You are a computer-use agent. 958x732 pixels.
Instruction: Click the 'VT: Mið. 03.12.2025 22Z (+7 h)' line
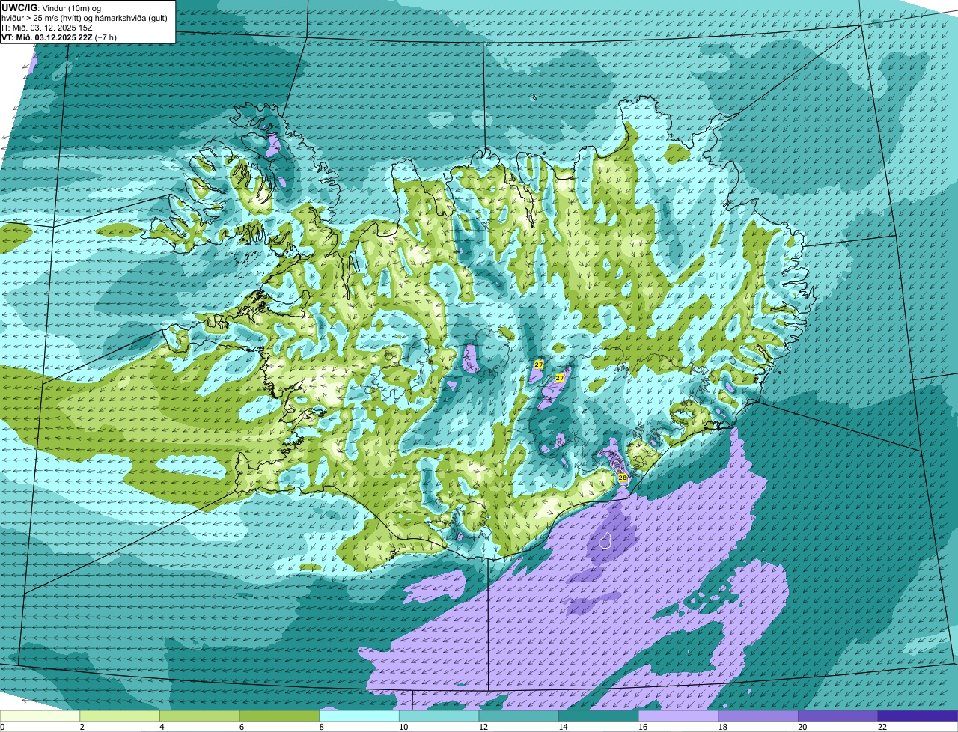point(59,37)
